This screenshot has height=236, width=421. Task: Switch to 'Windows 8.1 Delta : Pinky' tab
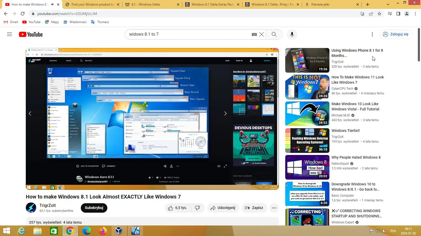click(272, 4)
